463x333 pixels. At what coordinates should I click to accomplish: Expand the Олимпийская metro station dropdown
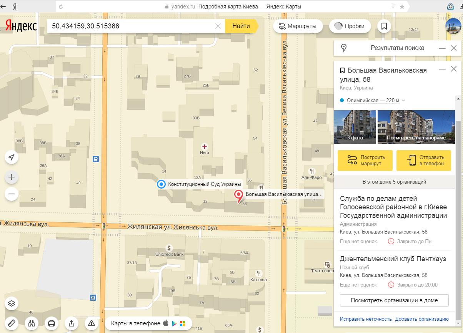[403, 101]
